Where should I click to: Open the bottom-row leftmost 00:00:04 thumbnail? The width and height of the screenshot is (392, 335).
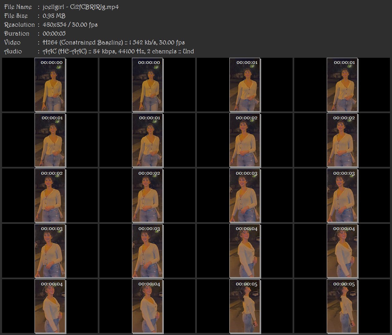[x=50, y=307]
